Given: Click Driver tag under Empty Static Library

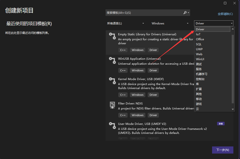Looking at the screenshot, I should coord(153,50).
